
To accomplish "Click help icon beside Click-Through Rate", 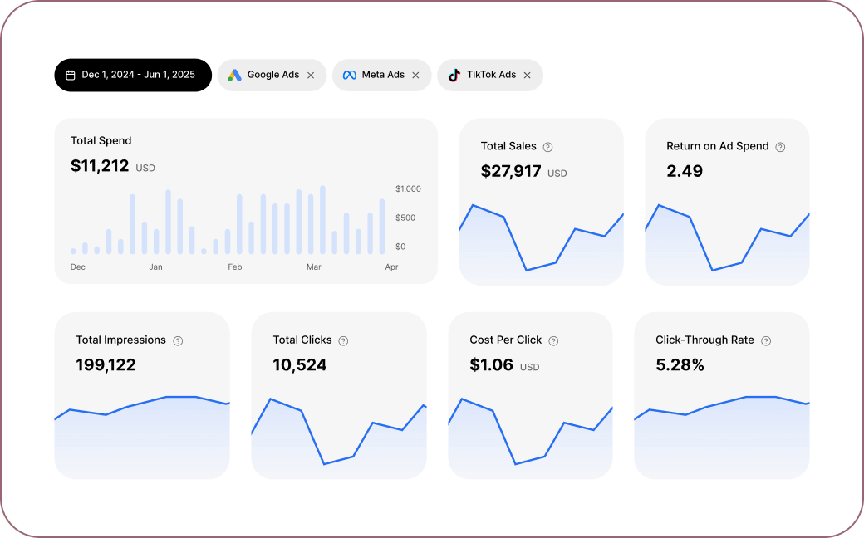I will pyautogui.click(x=766, y=340).
